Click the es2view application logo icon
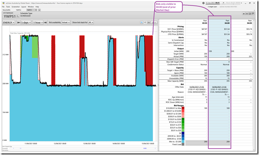Viewport: 259px width, 155px height. [3, 3]
